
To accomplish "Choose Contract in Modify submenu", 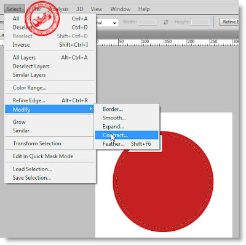I will coord(127,135).
